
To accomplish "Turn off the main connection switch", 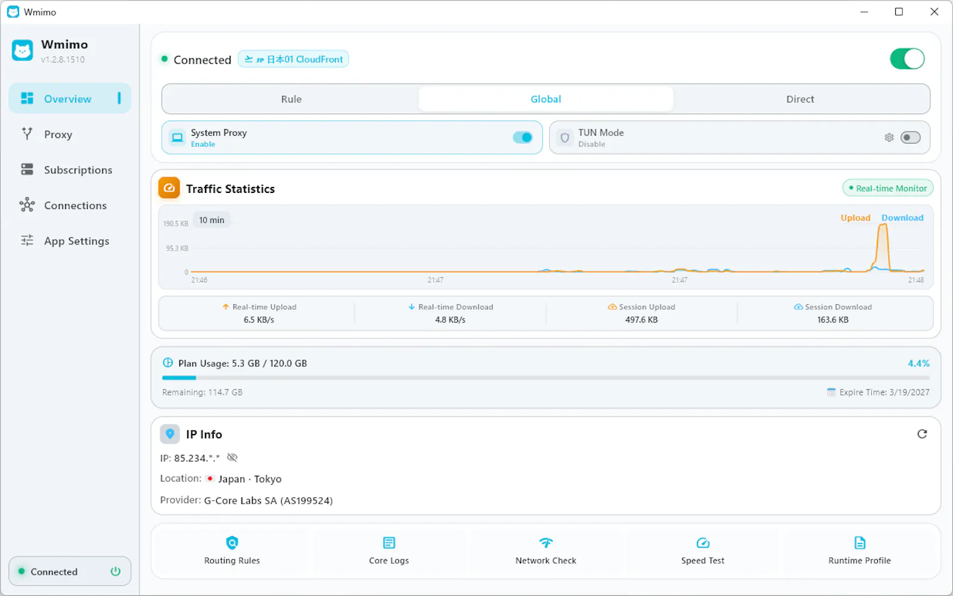I will [x=907, y=59].
